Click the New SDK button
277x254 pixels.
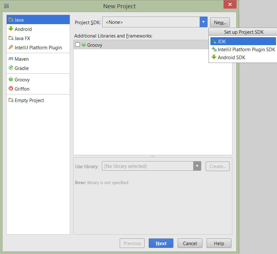tap(220, 22)
